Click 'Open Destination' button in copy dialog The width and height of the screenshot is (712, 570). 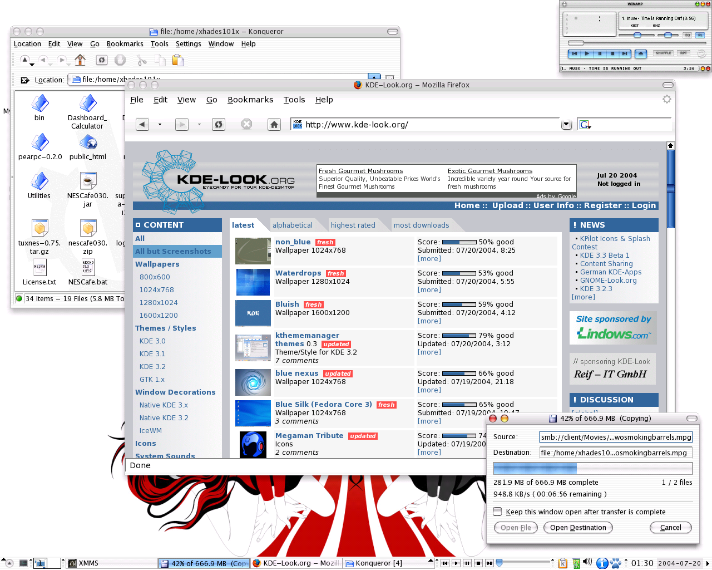578,528
